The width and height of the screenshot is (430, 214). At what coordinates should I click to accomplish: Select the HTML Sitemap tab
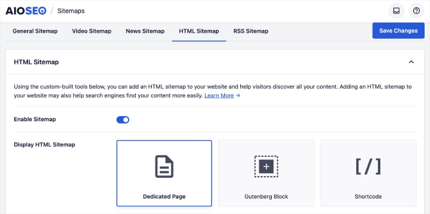(x=199, y=31)
